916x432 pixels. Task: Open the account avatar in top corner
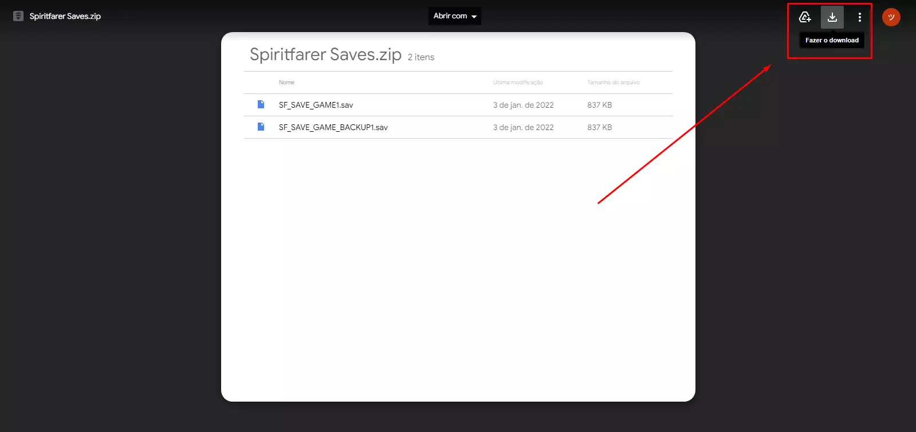pos(891,17)
